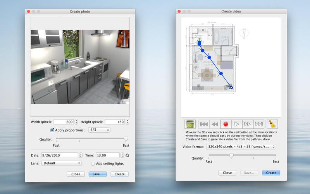Click the sun icon beside Time field

tap(127, 155)
